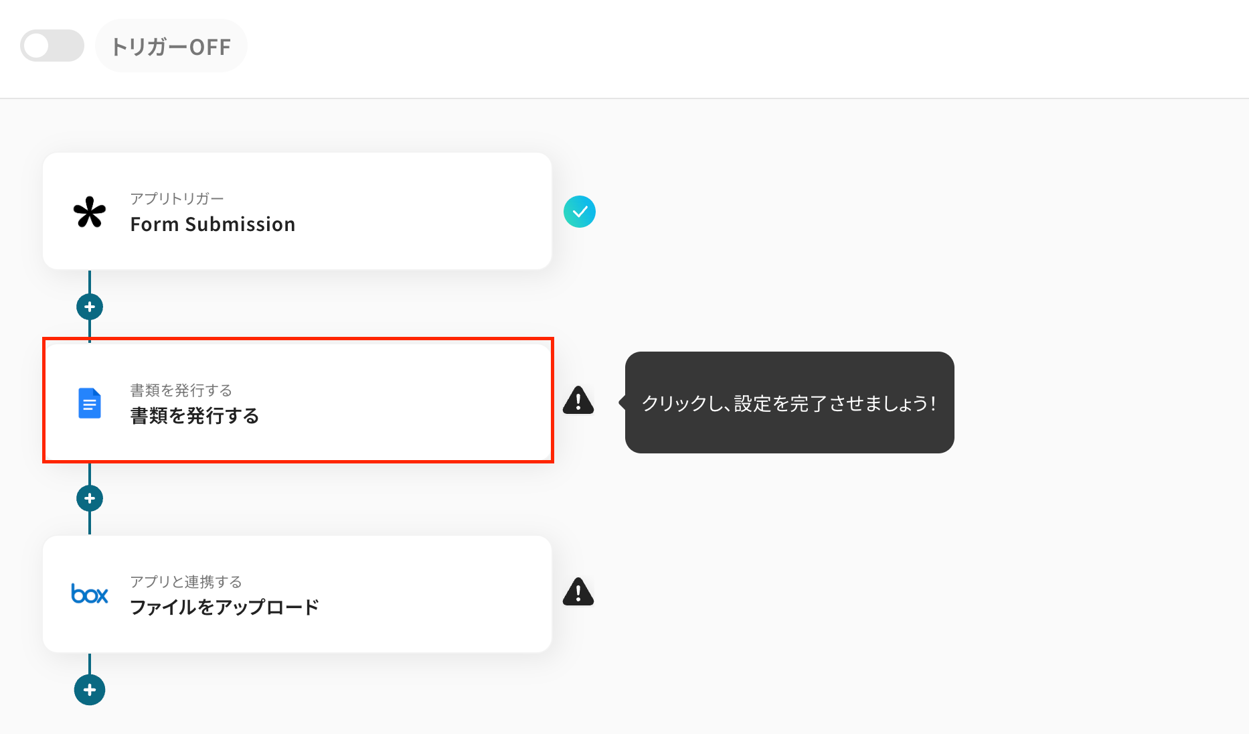
Task: Click the small gray 書類を発行する subtitle
Action: 181,390
